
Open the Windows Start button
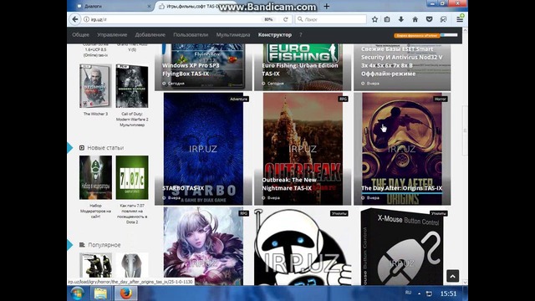click(x=78, y=293)
